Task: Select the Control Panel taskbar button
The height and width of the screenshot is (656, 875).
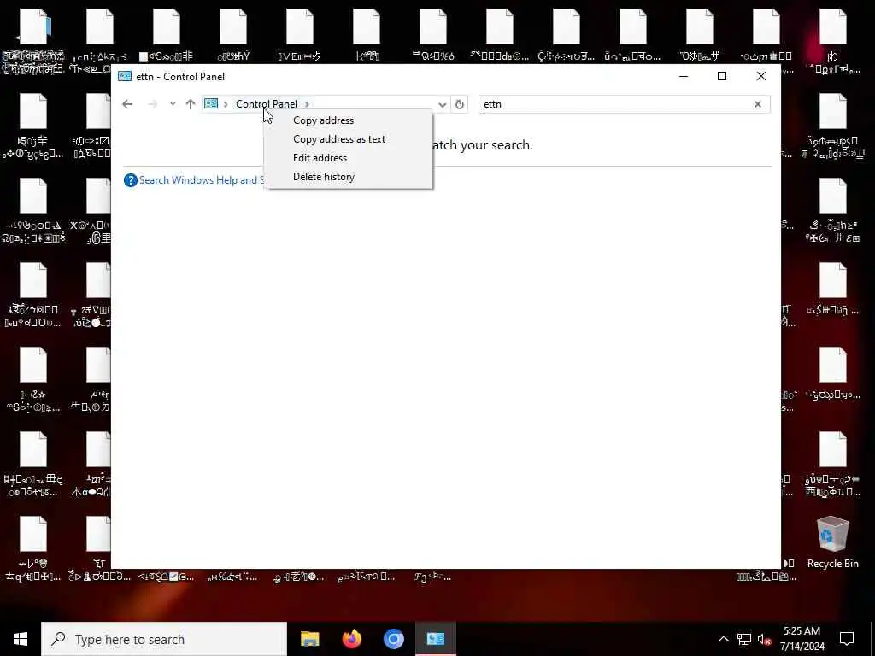Action: click(436, 639)
